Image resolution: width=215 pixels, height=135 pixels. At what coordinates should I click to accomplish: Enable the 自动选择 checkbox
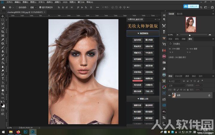coord(17,7)
